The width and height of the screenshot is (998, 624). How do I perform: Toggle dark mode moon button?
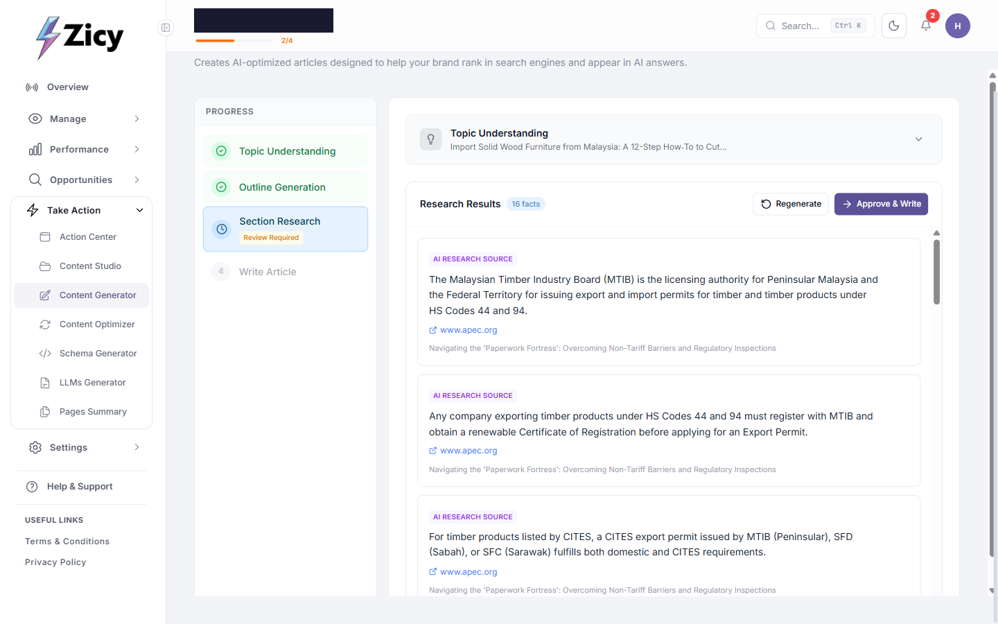point(894,26)
